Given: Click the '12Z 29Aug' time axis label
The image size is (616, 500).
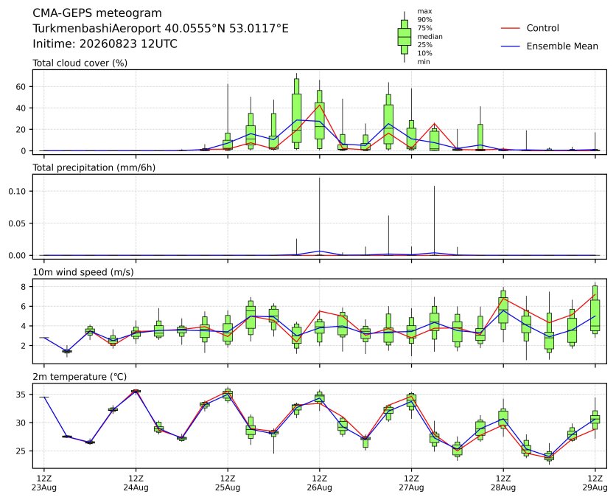Looking at the screenshot, I should coord(595,483).
